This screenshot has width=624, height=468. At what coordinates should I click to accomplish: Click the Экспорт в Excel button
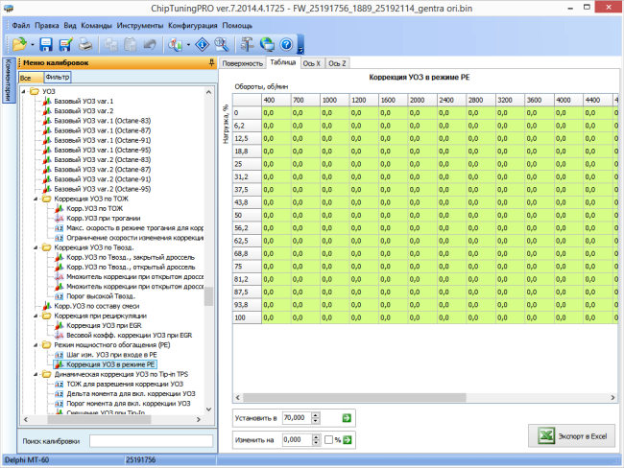571,436
